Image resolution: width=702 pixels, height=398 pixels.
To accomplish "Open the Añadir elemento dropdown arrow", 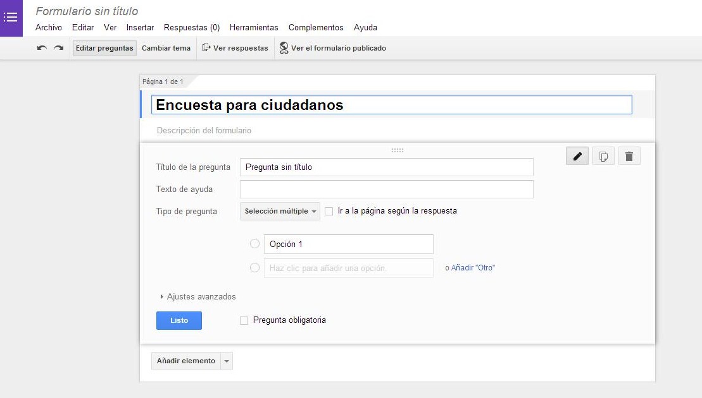I will pyautogui.click(x=227, y=361).
